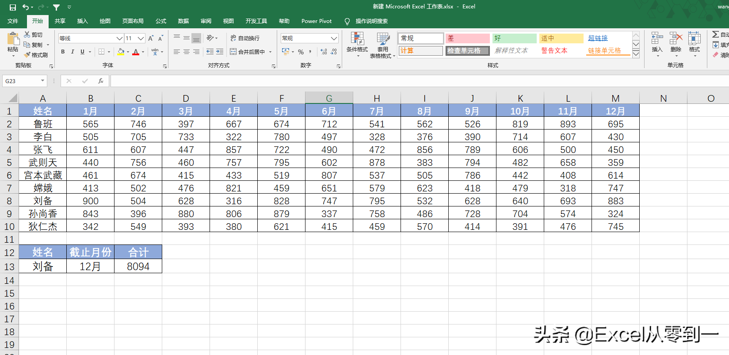
Task: Apply the green 好 (Good) style swatch
Action: [515, 38]
